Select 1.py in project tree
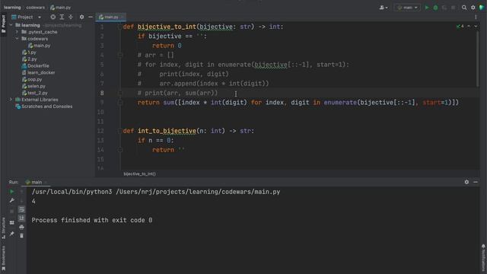The image size is (487, 274). [29, 53]
